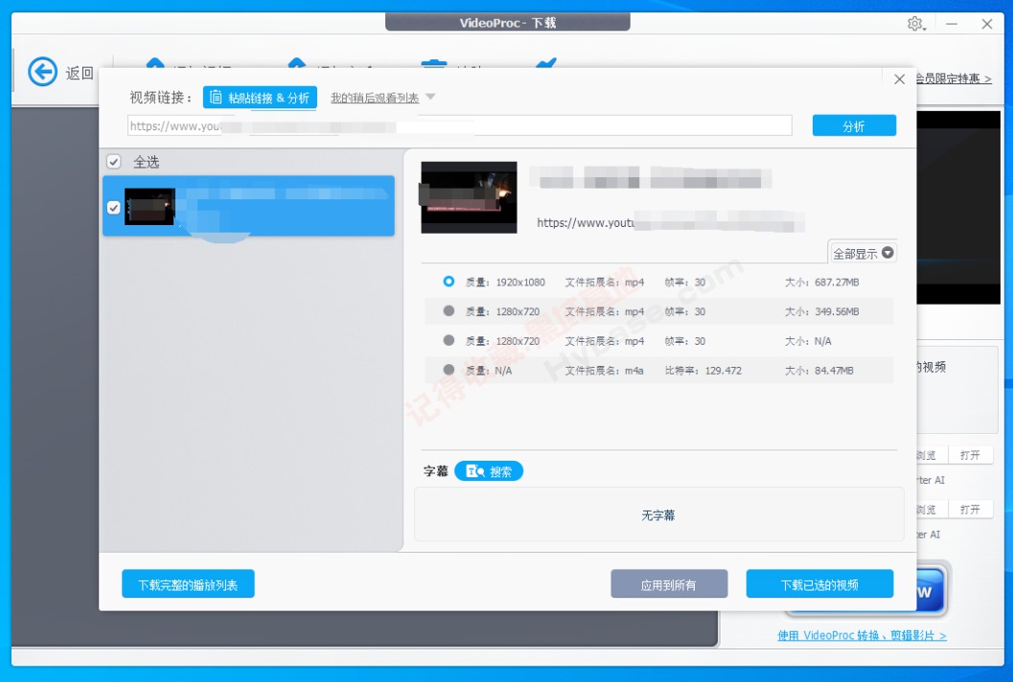Uncheck the video item checkbox in list
The image size is (1013, 682).
coord(114,207)
